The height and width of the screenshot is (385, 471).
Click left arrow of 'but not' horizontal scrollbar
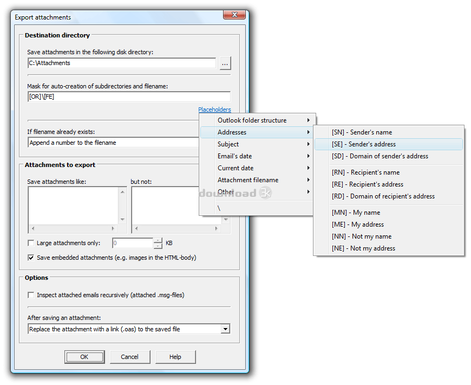[x=136, y=229]
